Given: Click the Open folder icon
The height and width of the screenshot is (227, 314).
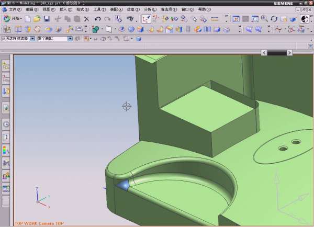Looking at the screenshot, I should point(37,19).
